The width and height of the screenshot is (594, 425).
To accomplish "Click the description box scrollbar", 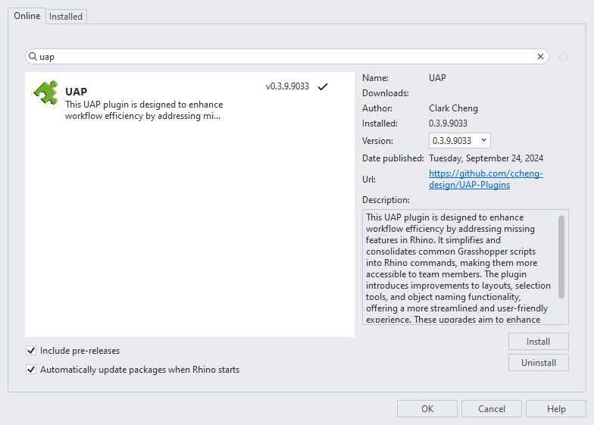I will pos(561,256).
